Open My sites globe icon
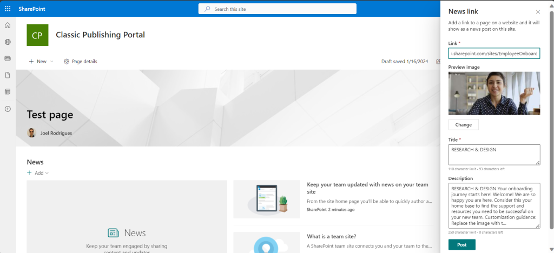 coord(8,42)
